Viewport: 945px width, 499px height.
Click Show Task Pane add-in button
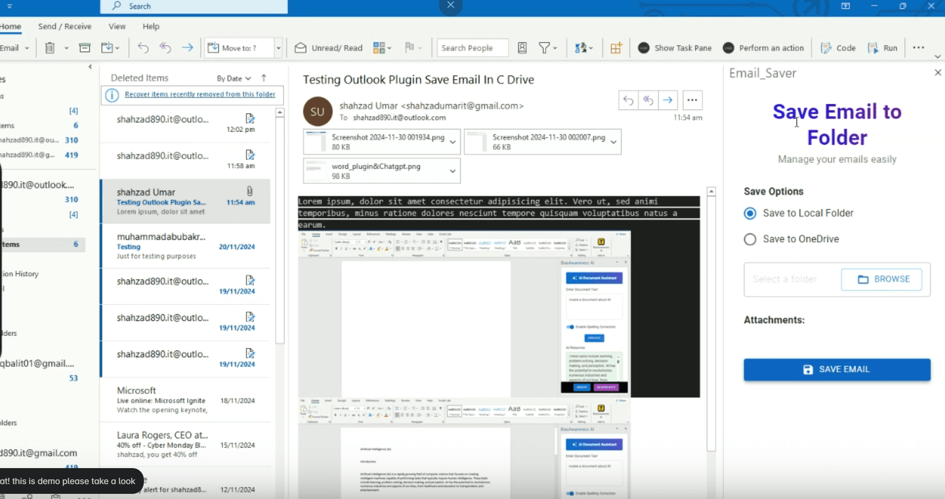(674, 48)
